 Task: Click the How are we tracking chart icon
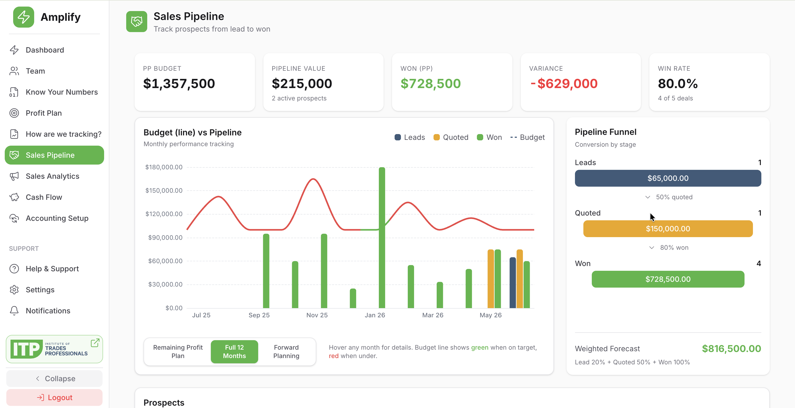click(14, 134)
